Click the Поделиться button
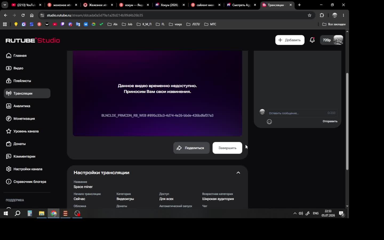Image resolution: width=384 pixels, height=240 pixels. tap(191, 148)
